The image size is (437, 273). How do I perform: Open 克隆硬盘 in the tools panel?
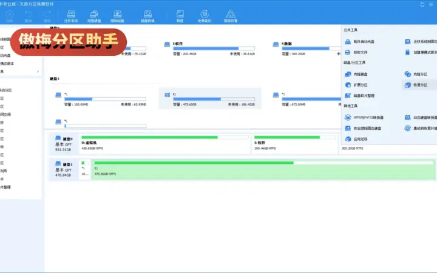356,74
